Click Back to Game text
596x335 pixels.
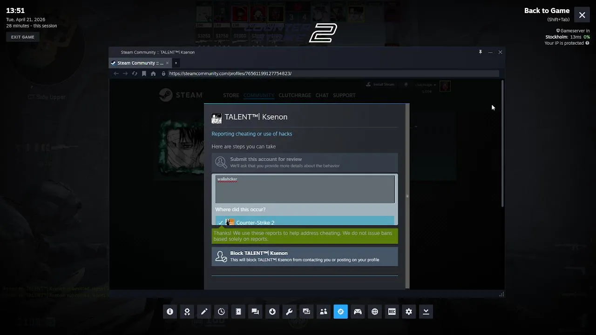[x=547, y=11]
